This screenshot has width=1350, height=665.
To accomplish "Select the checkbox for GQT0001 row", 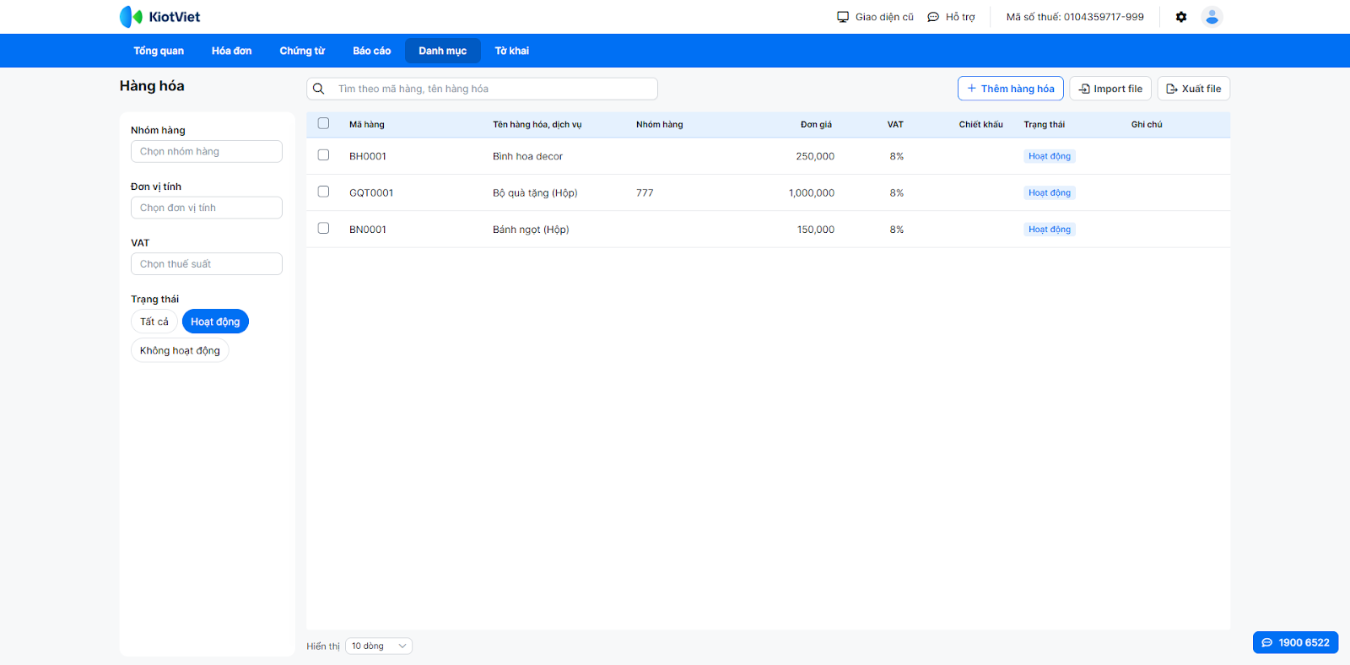I will (x=323, y=192).
